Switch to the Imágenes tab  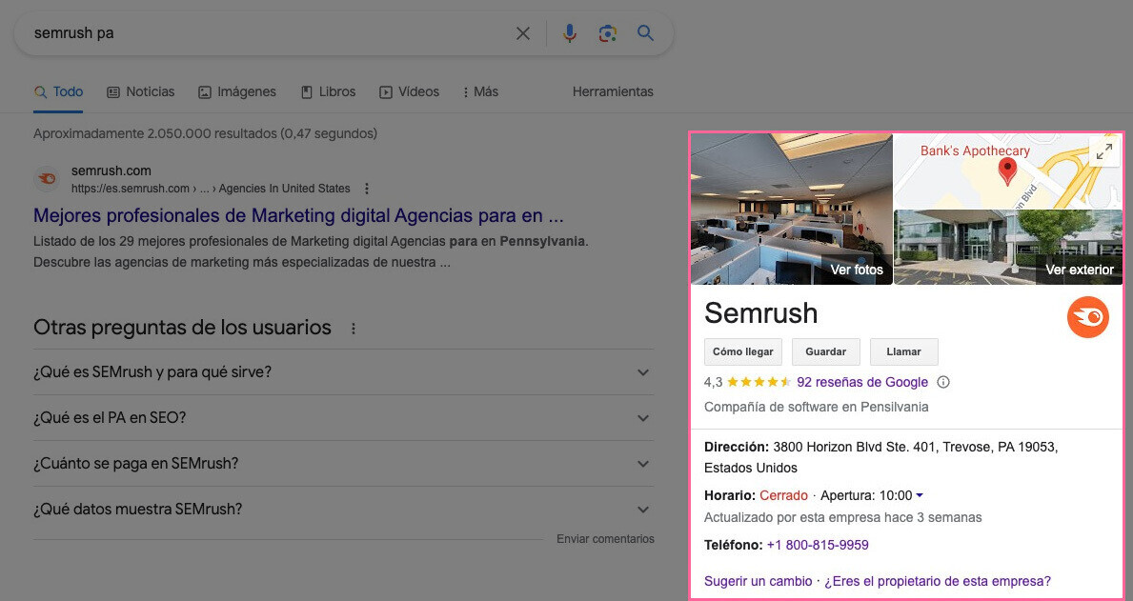237,91
